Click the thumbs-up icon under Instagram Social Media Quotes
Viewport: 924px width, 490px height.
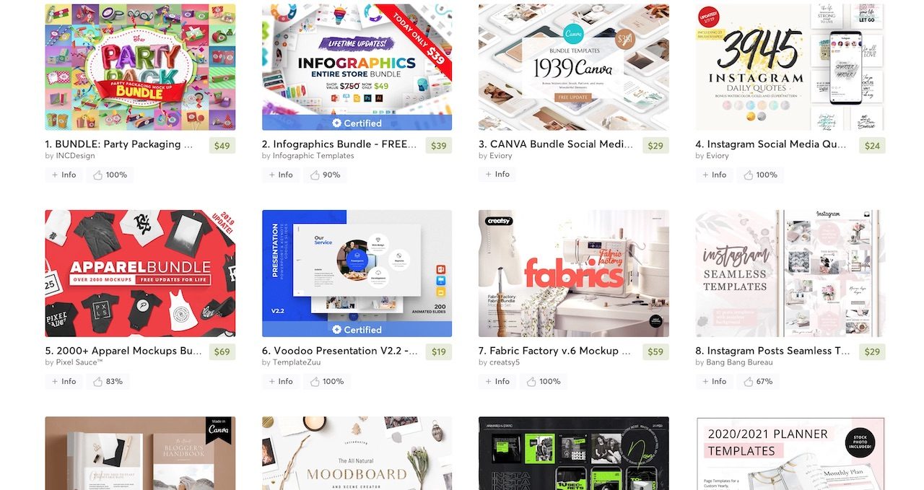[x=748, y=175]
